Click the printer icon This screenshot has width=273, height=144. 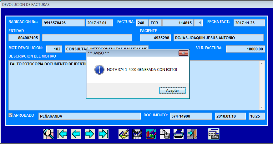(x=179, y=134)
